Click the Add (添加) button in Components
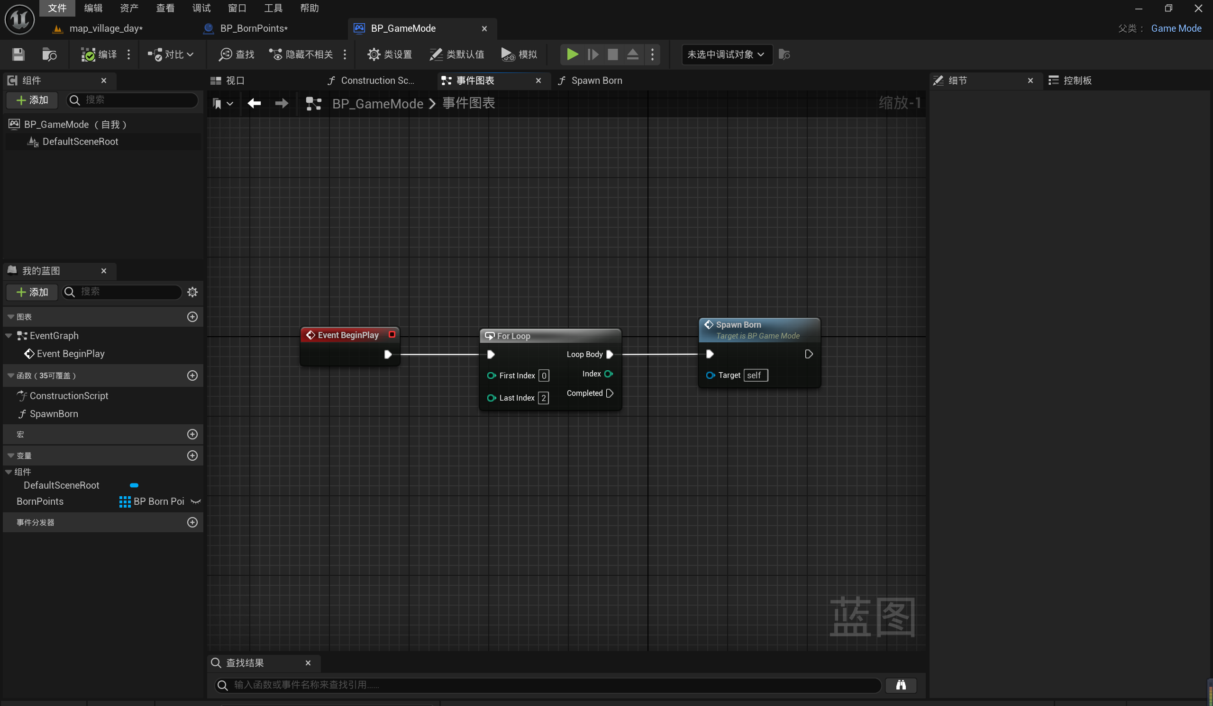Viewport: 1213px width, 706px height. [32, 100]
